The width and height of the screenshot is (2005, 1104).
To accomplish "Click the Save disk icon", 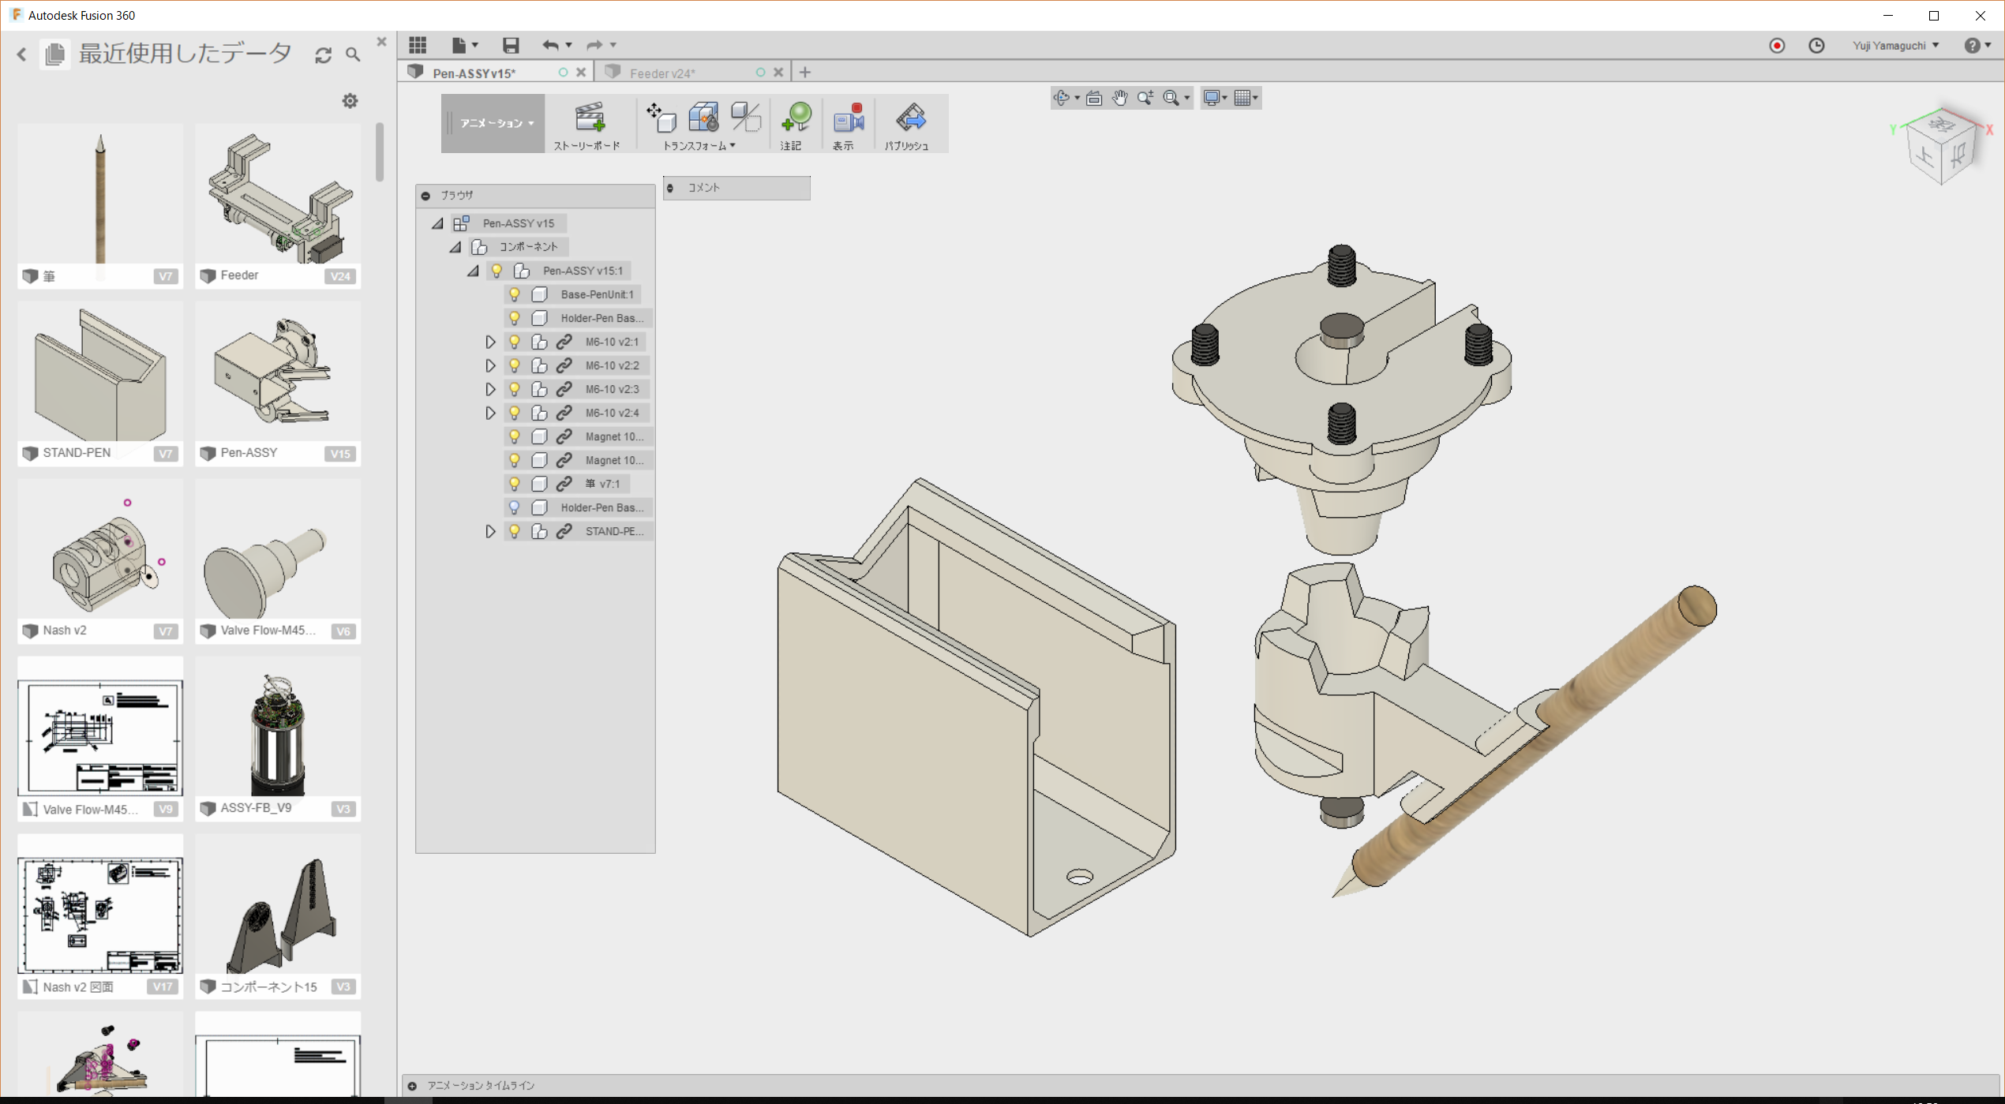I will [x=511, y=45].
